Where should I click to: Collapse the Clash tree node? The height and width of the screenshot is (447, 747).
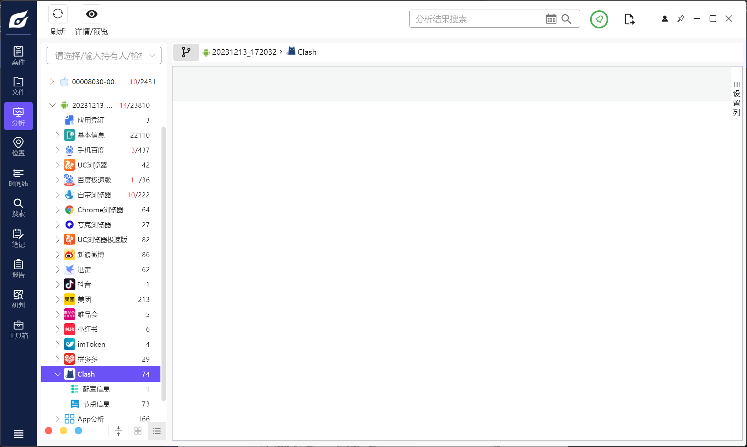pyautogui.click(x=58, y=374)
